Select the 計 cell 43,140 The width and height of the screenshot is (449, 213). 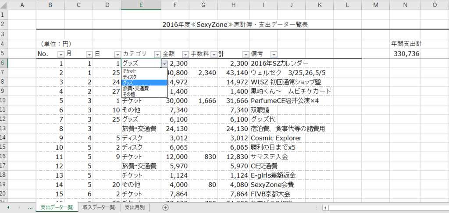point(233,73)
